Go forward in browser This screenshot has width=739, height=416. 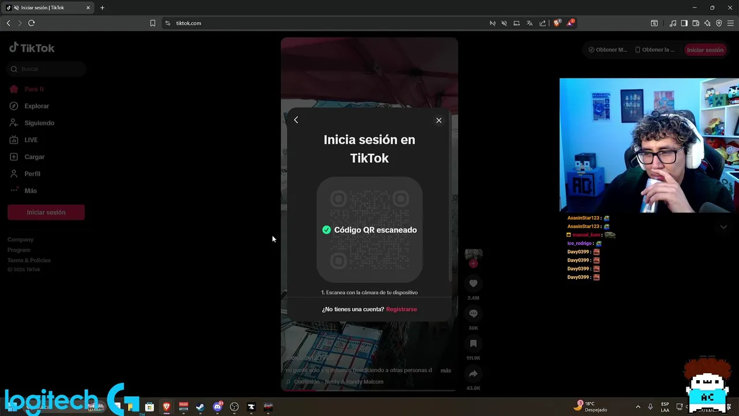coord(20,23)
